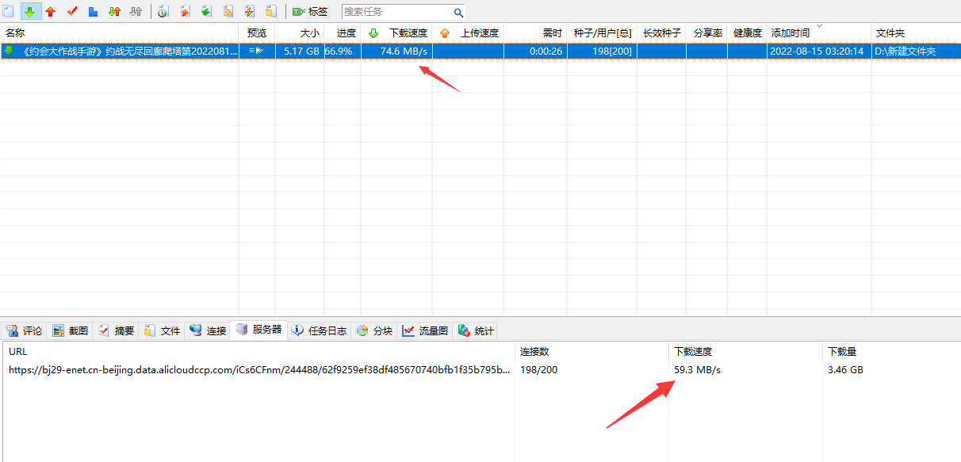
Task: Click the green down-arrow downloading filter icon
Action: tap(30, 12)
